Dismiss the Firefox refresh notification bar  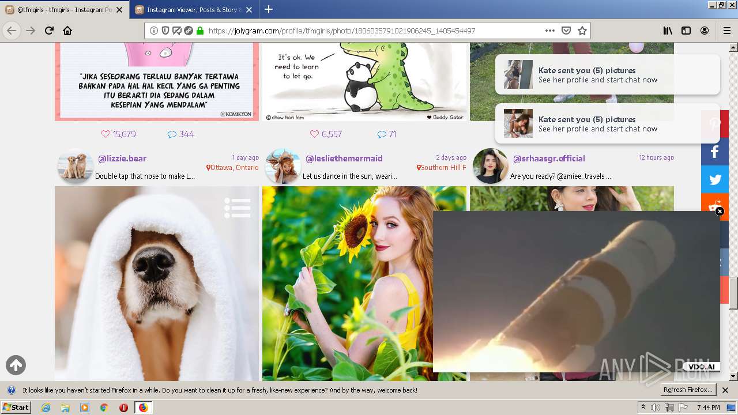click(725, 390)
